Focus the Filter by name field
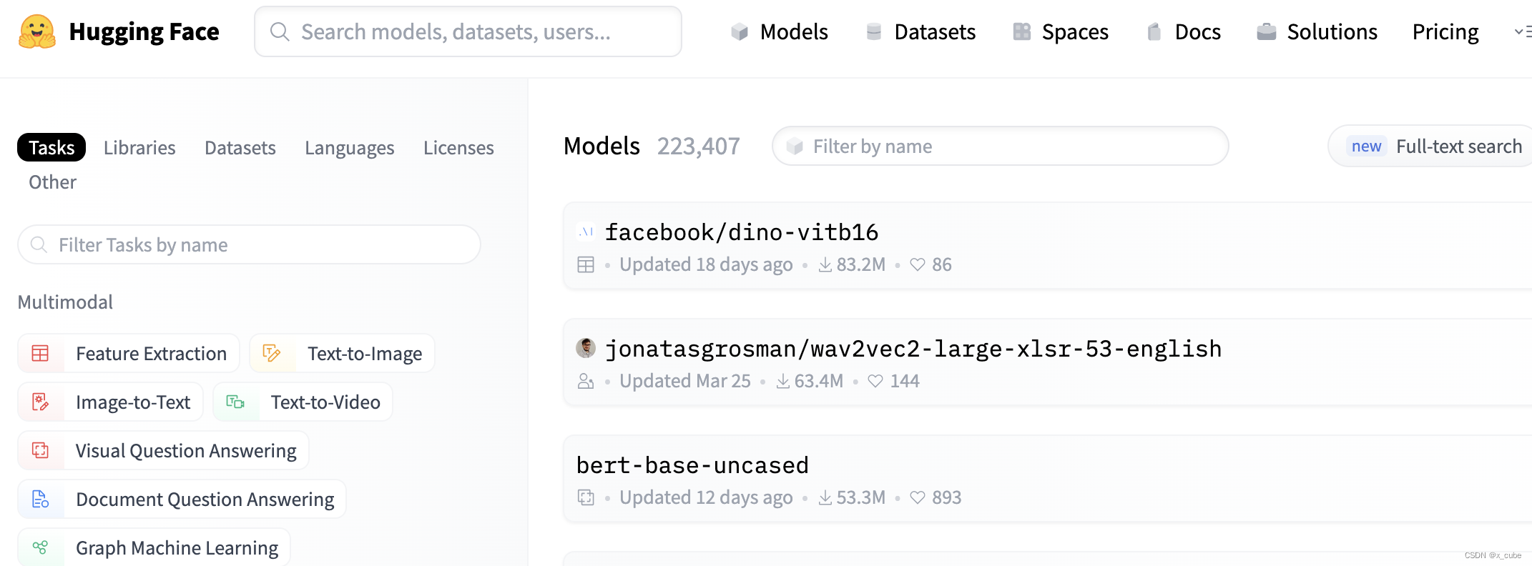This screenshot has width=1532, height=566. (1001, 147)
